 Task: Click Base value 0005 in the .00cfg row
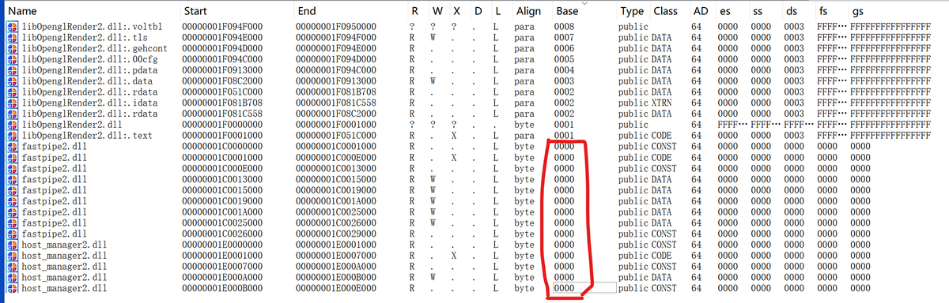(564, 58)
